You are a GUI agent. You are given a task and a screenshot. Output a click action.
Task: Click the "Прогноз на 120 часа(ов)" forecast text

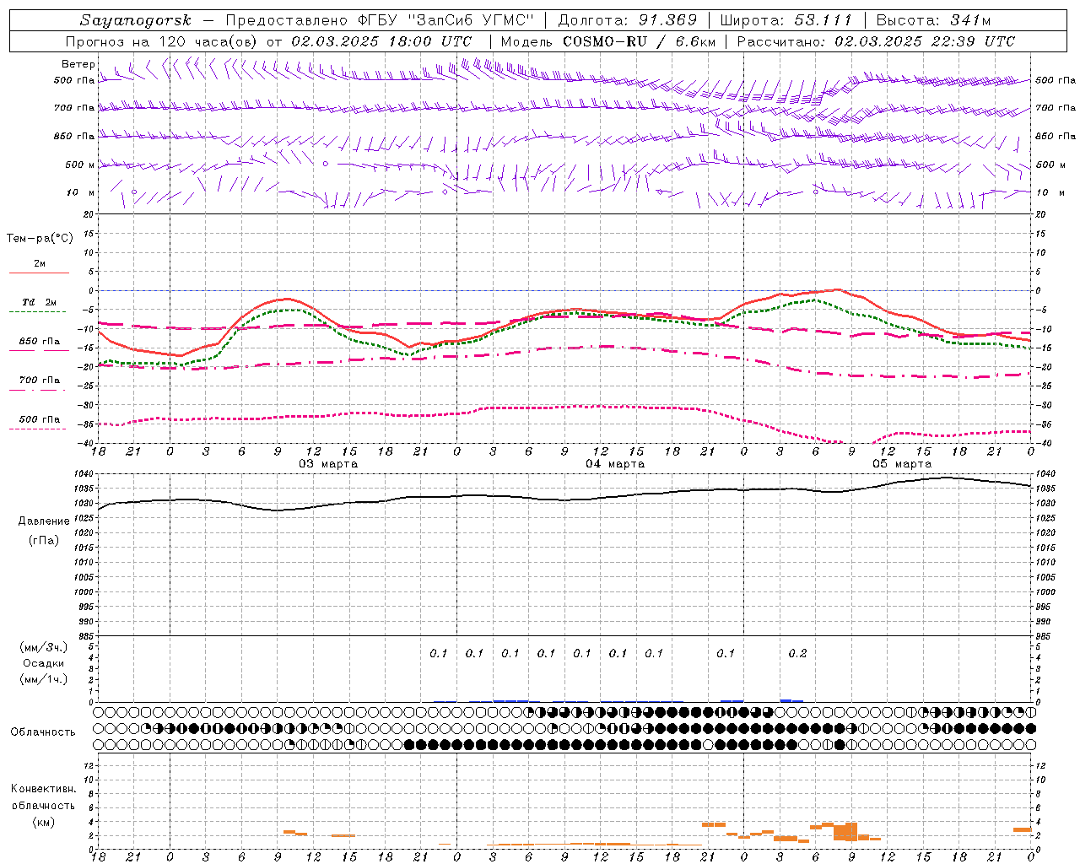162,41
